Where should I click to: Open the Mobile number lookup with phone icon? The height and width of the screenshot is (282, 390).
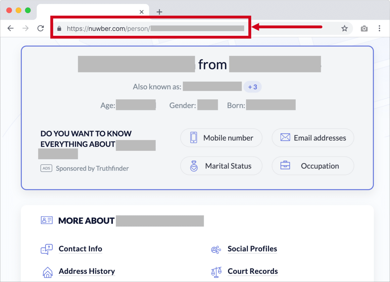(x=193, y=137)
